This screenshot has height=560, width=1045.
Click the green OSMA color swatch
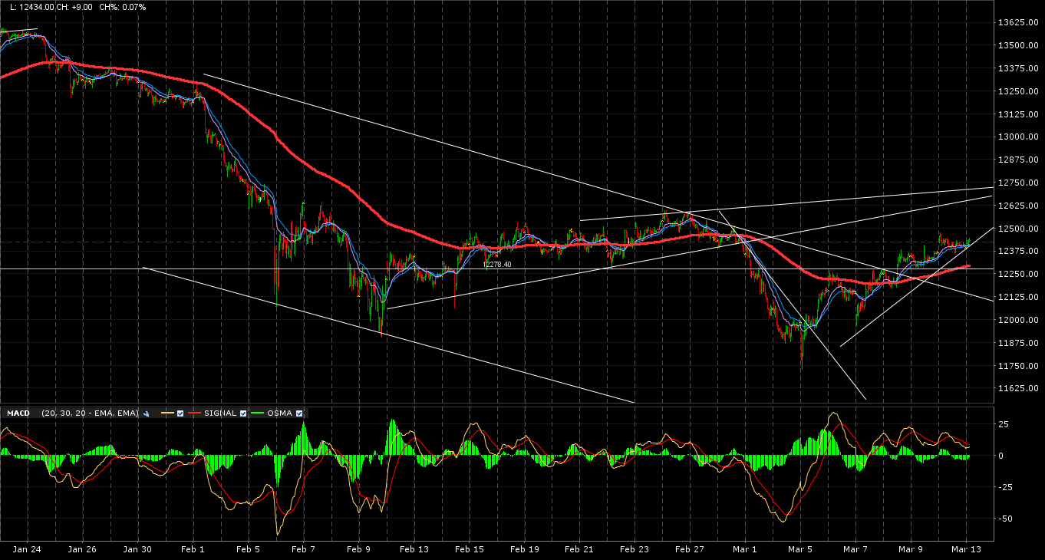(257, 413)
